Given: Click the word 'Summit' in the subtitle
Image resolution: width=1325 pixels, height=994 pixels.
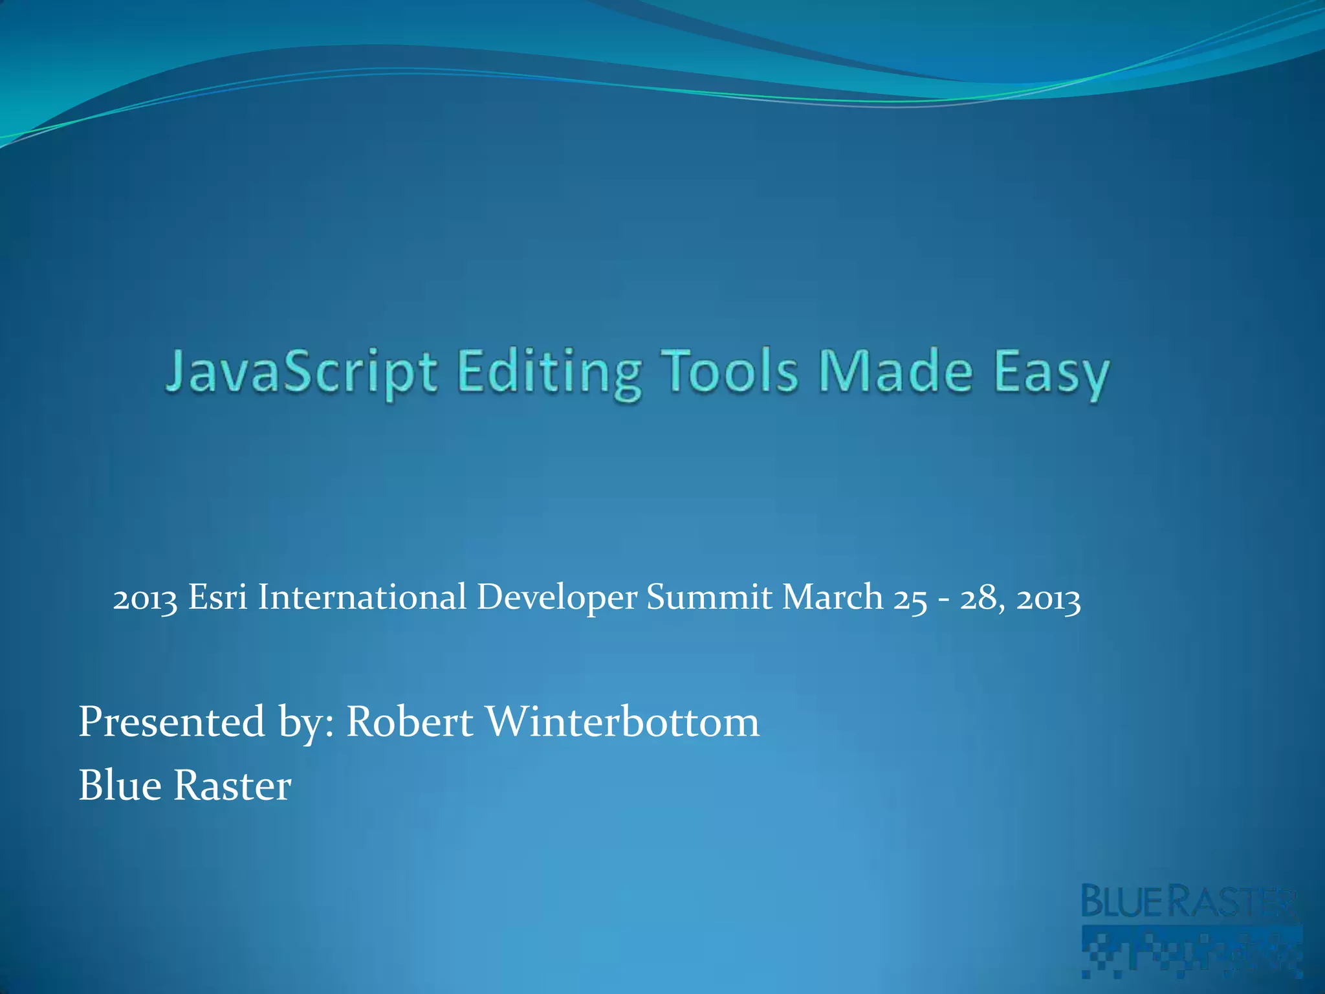Looking at the screenshot, I should (x=709, y=597).
